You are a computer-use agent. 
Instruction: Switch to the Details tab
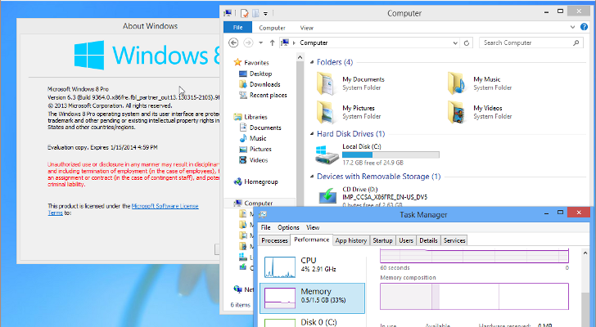click(x=428, y=240)
